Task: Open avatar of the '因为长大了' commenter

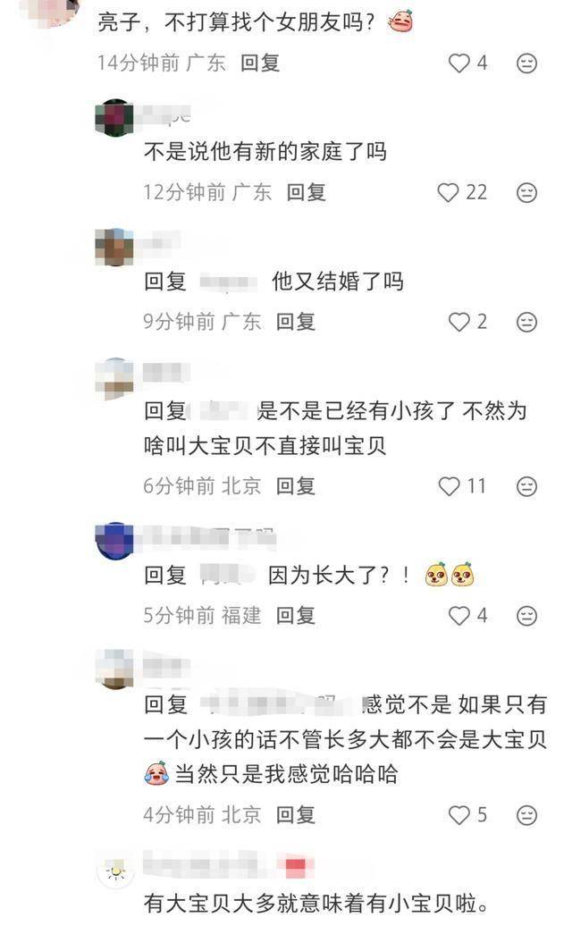Action: [x=114, y=541]
